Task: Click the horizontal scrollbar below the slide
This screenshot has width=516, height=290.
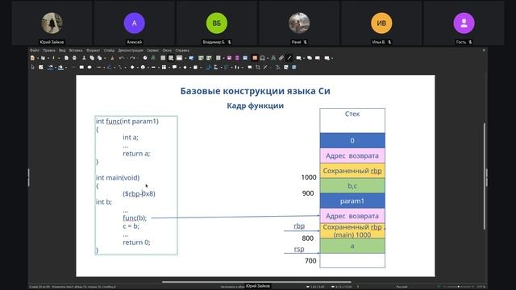Action: click(x=256, y=282)
